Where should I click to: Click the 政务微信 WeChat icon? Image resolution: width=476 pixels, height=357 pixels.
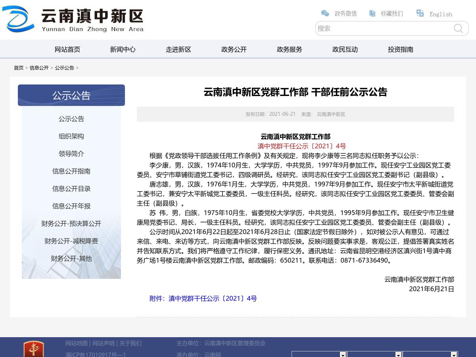325,13
